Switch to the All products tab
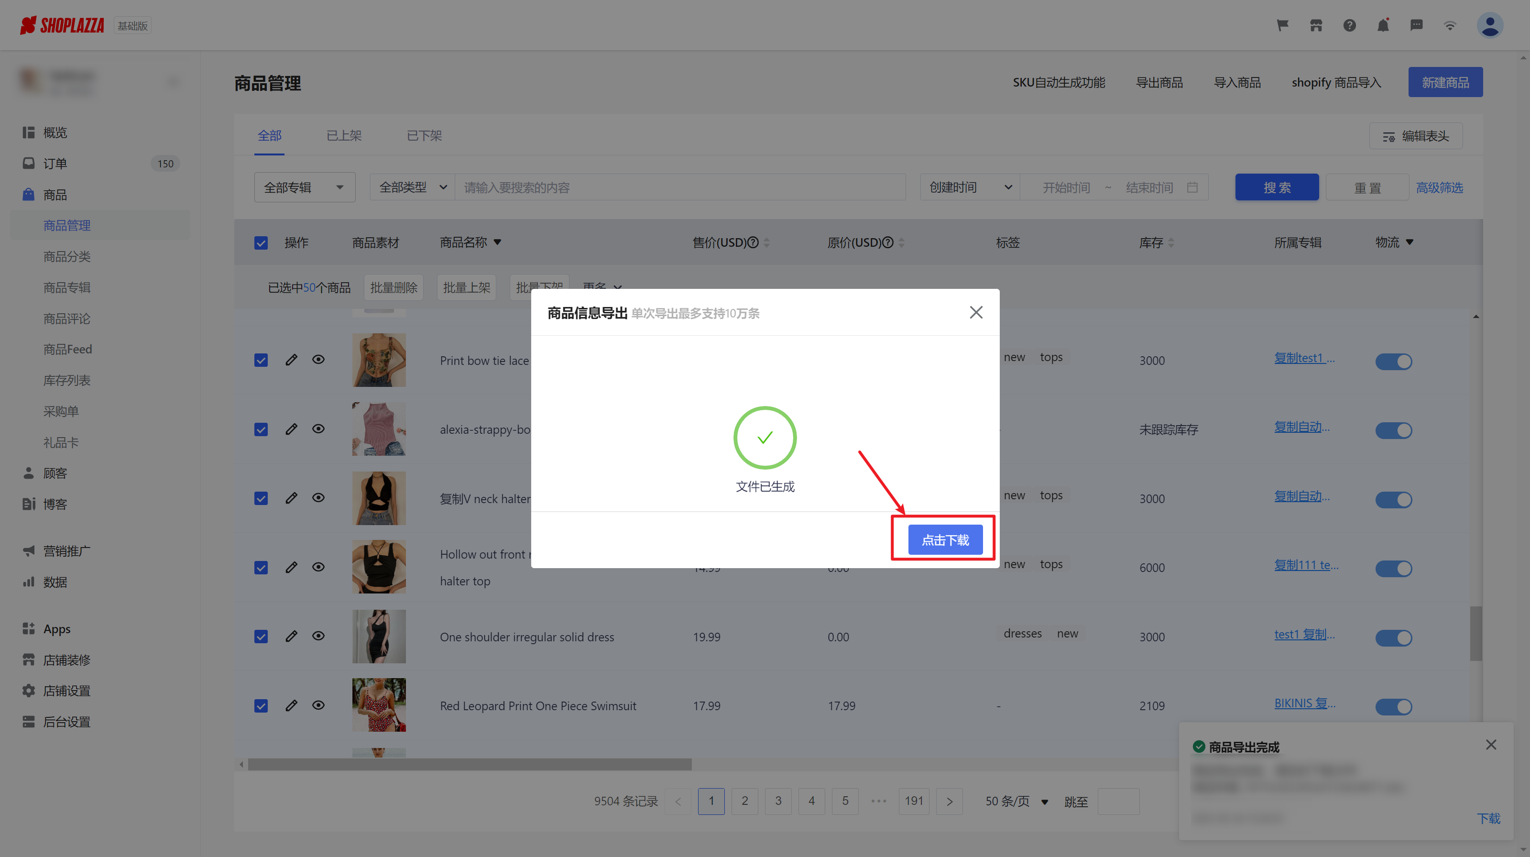The width and height of the screenshot is (1530, 857). [269, 135]
